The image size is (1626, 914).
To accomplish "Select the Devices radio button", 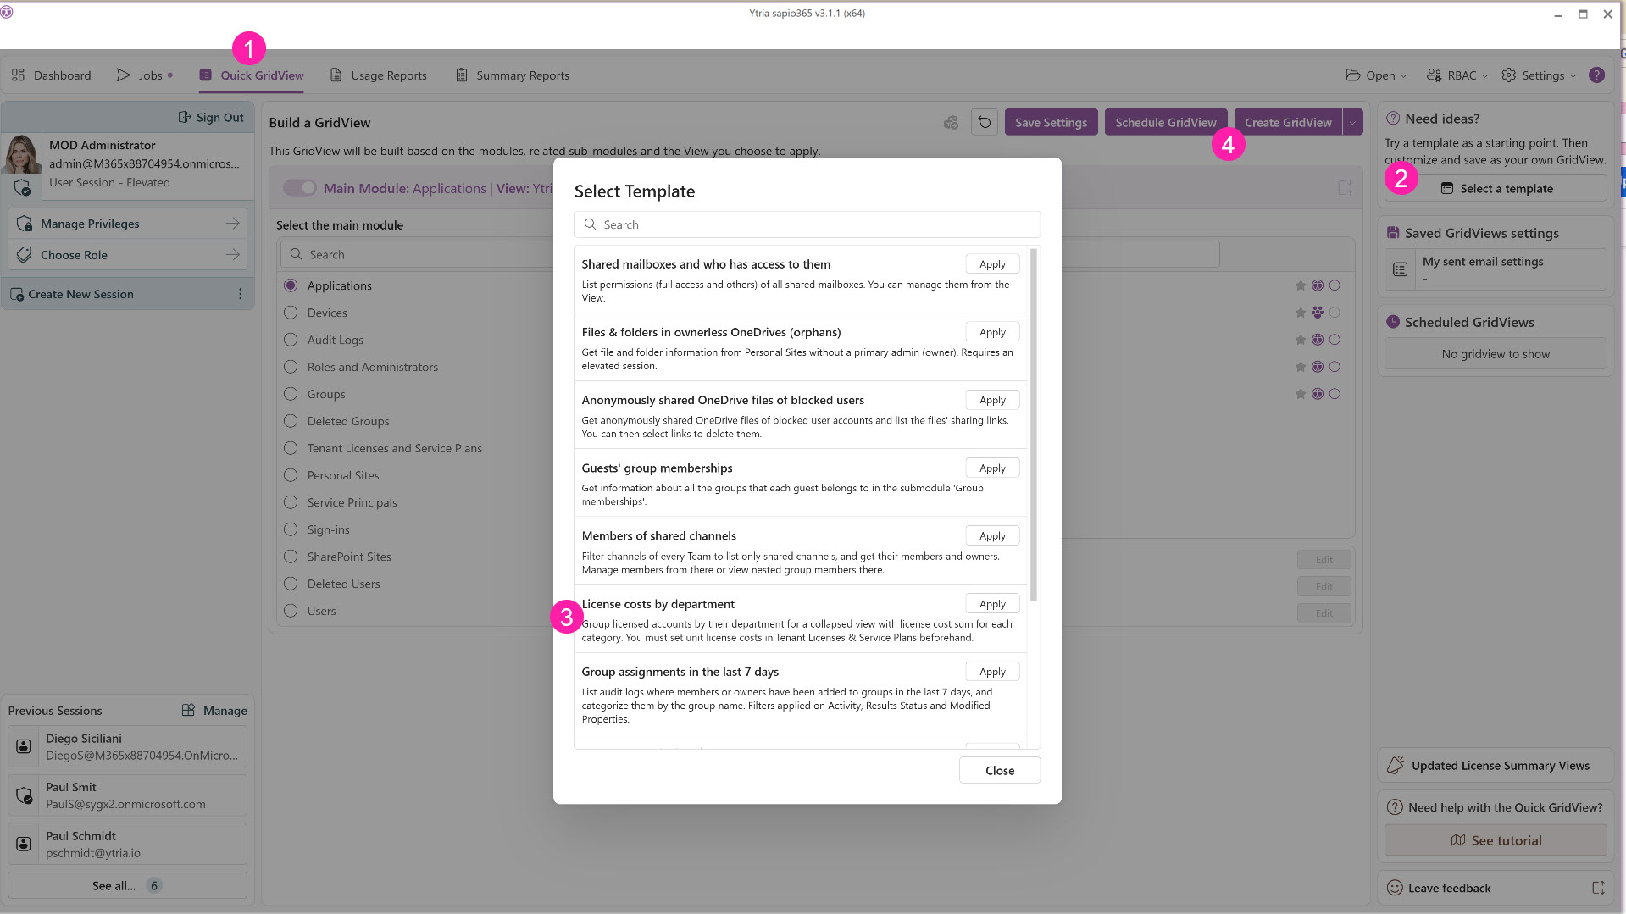I will click(291, 313).
